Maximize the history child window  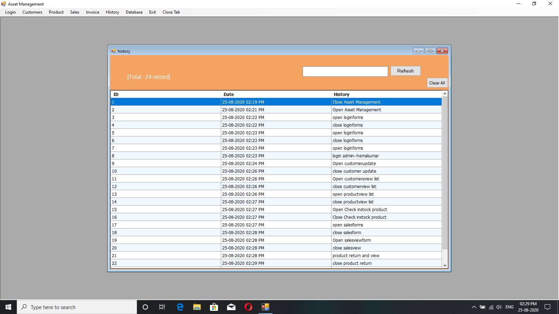click(430, 51)
